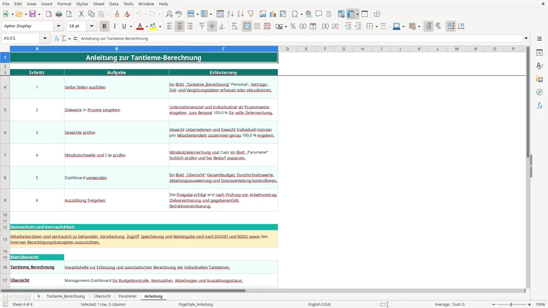Select column D header

[x=287, y=49]
